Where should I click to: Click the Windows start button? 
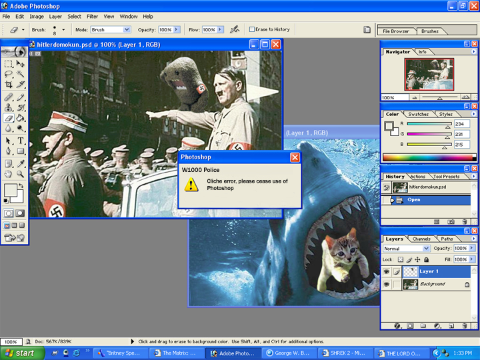click(21, 353)
